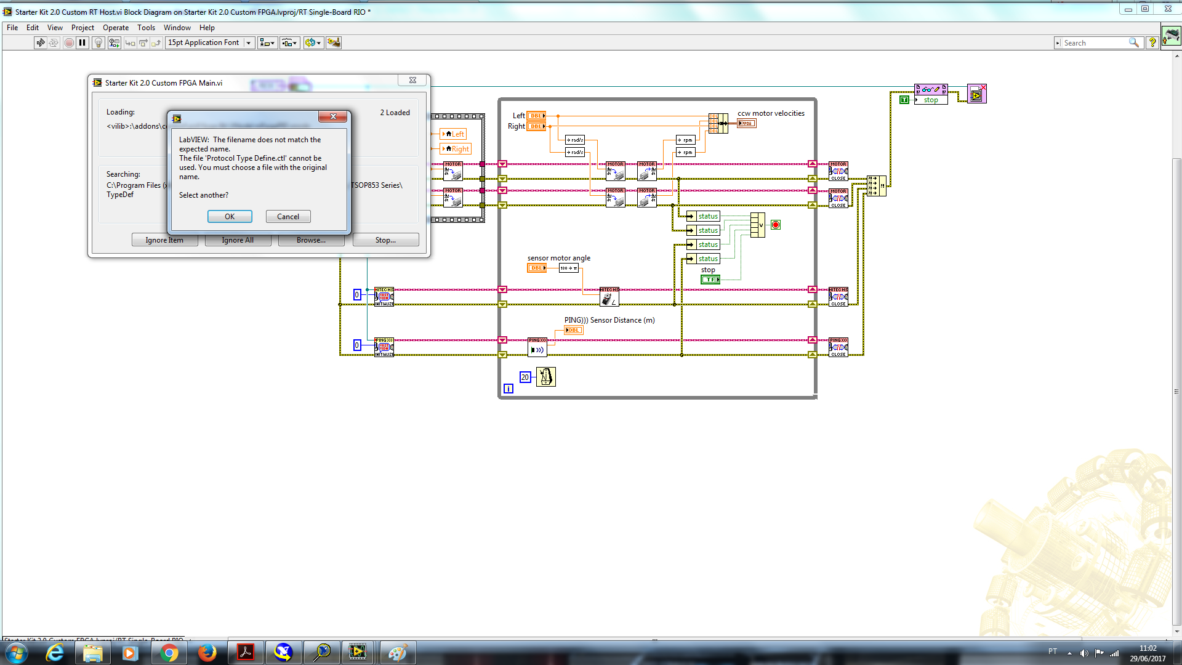Open the Reorder dropdown
The width and height of the screenshot is (1182, 665).
point(313,42)
